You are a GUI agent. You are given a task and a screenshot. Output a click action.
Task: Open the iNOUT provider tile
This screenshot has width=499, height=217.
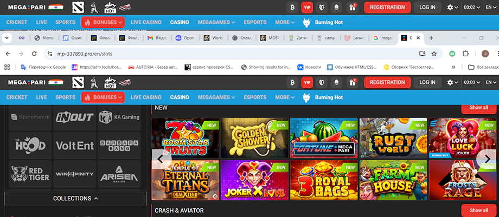74,117
